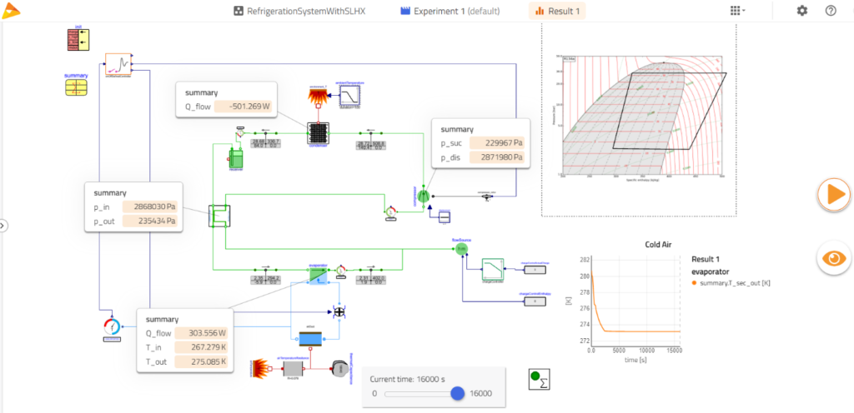854x413 pixels.
Task: Open the help question mark icon
Action: pyautogui.click(x=831, y=11)
